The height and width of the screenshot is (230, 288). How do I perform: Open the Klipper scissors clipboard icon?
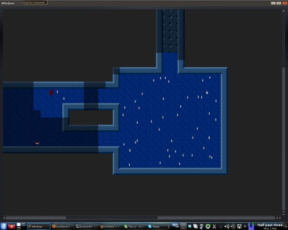214,226
